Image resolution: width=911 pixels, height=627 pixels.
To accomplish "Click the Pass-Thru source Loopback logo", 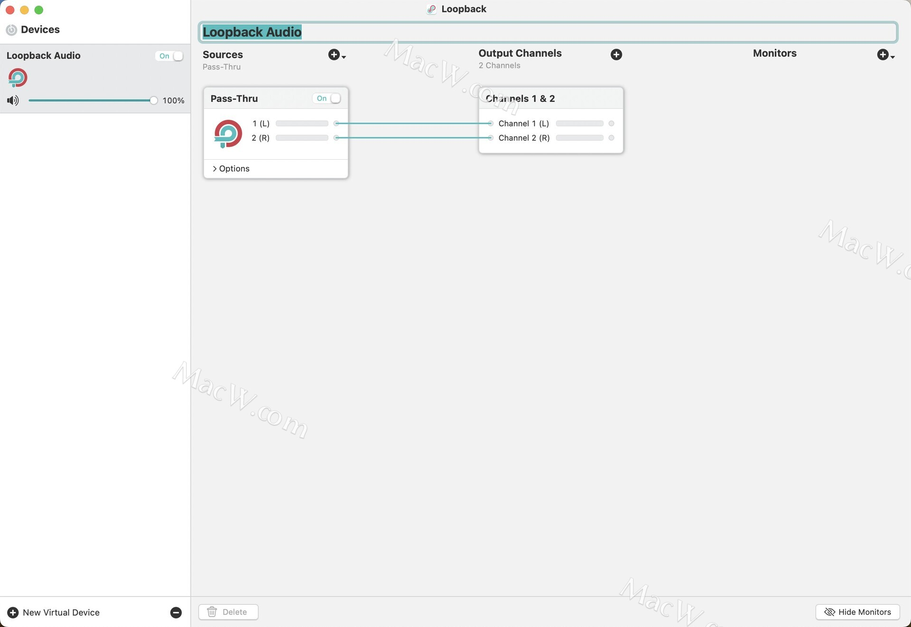I will [228, 134].
